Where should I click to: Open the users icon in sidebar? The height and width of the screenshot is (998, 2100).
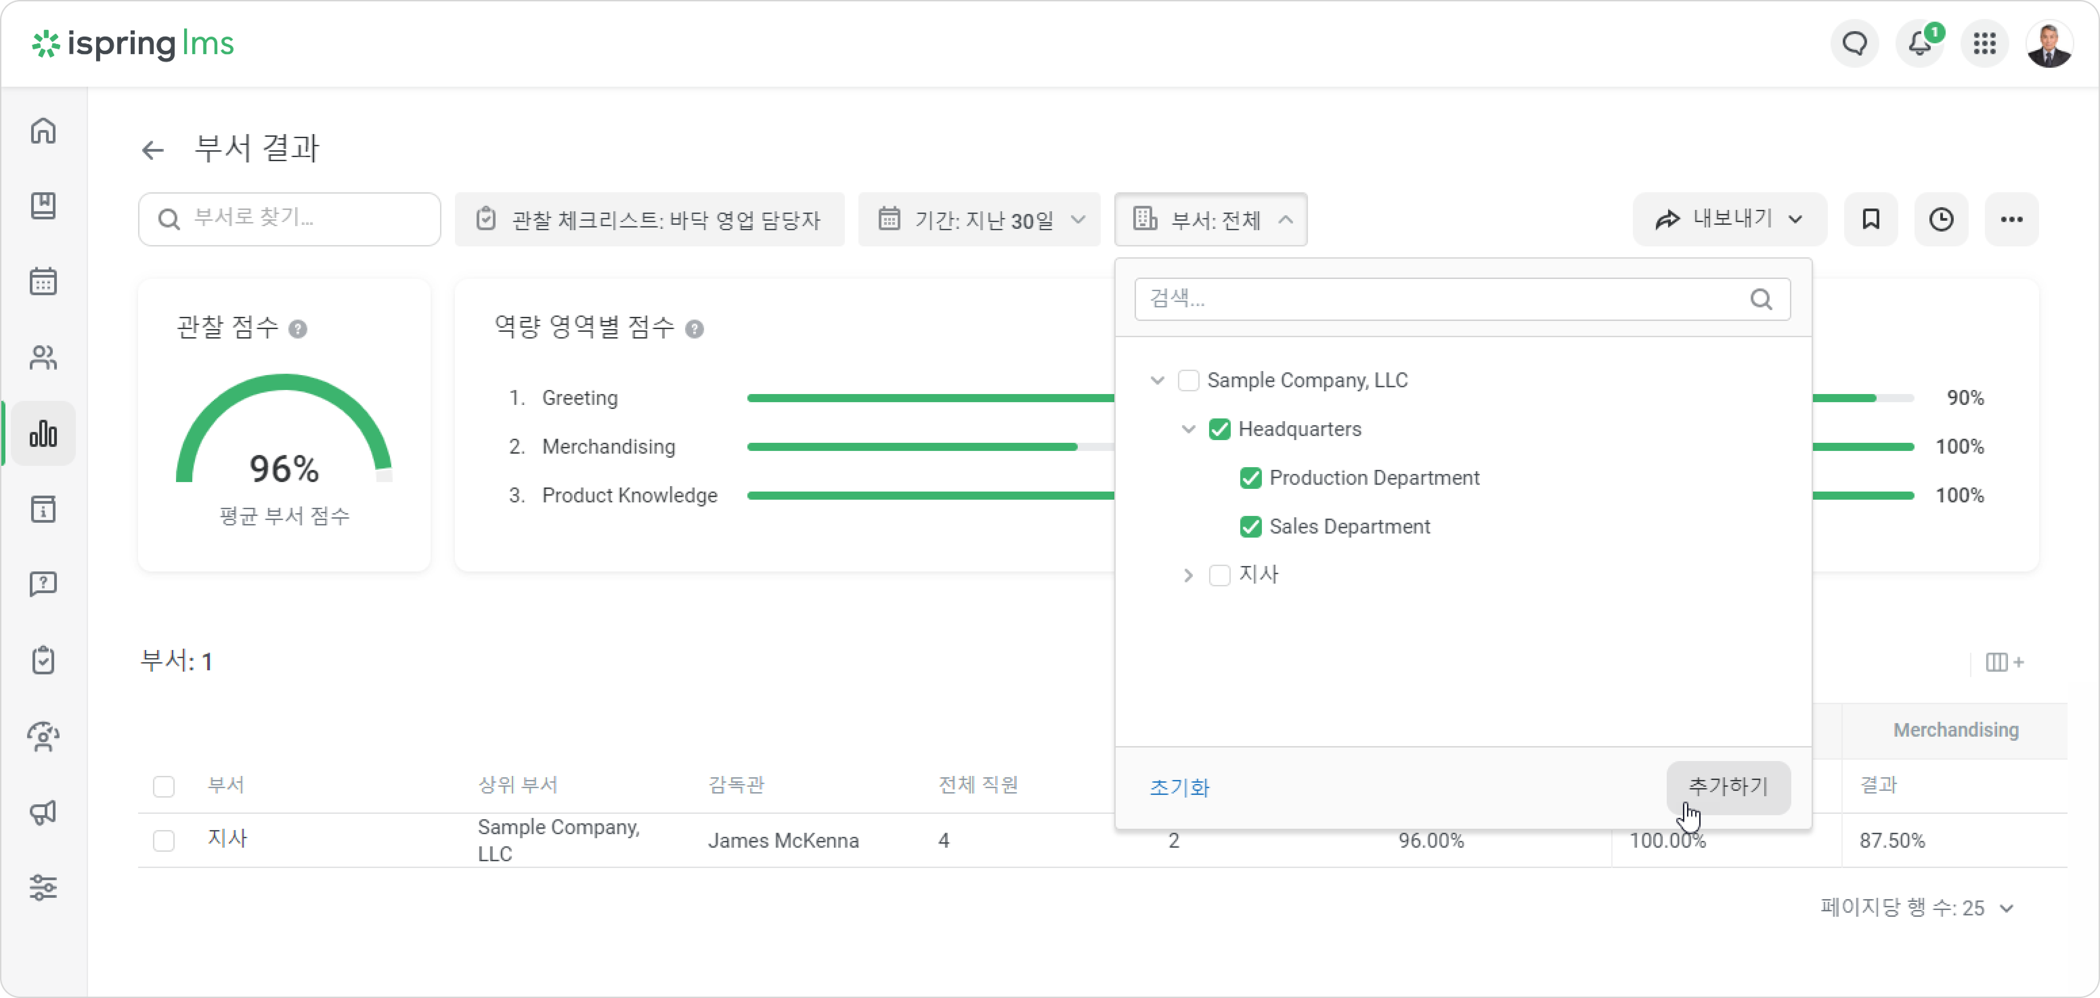[x=43, y=357]
